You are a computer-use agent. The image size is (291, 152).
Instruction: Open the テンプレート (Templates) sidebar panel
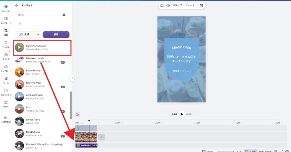coord(6,20)
